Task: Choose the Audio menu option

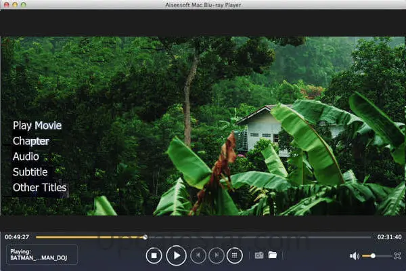Action: pos(26,157)
